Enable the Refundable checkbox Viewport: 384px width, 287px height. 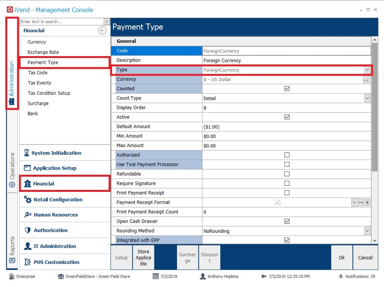[287, 174]
